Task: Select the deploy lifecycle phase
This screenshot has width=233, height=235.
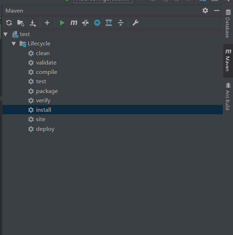Action: (112, 129)
